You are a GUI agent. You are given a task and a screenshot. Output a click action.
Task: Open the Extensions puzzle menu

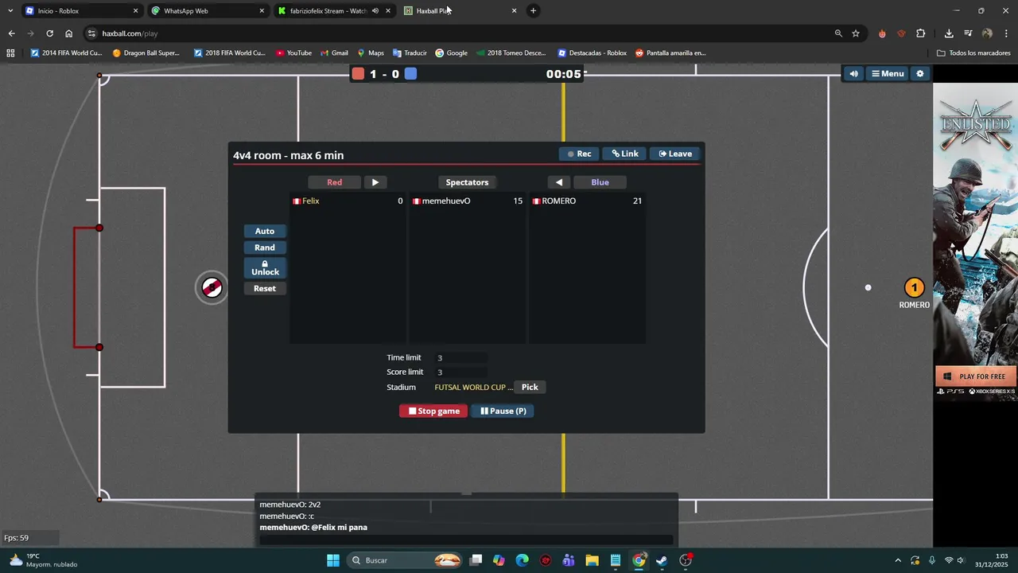(x=920, y=33)
